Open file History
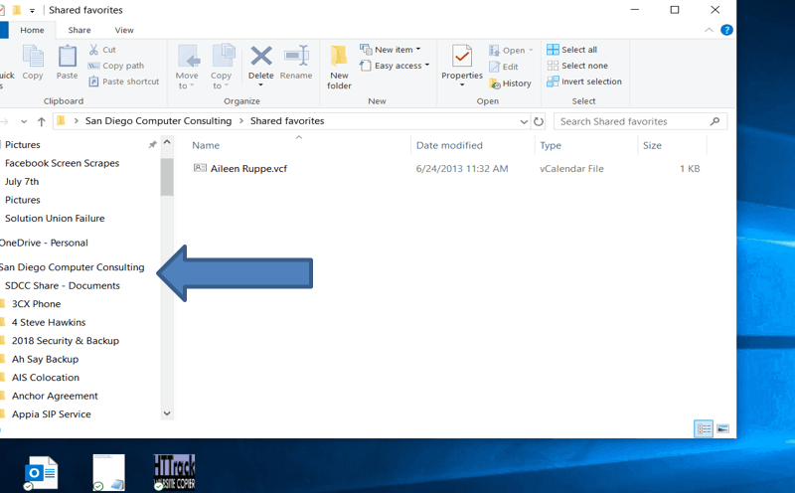The height and width of the screenshot is (493, 795). [x=510, y=83]
